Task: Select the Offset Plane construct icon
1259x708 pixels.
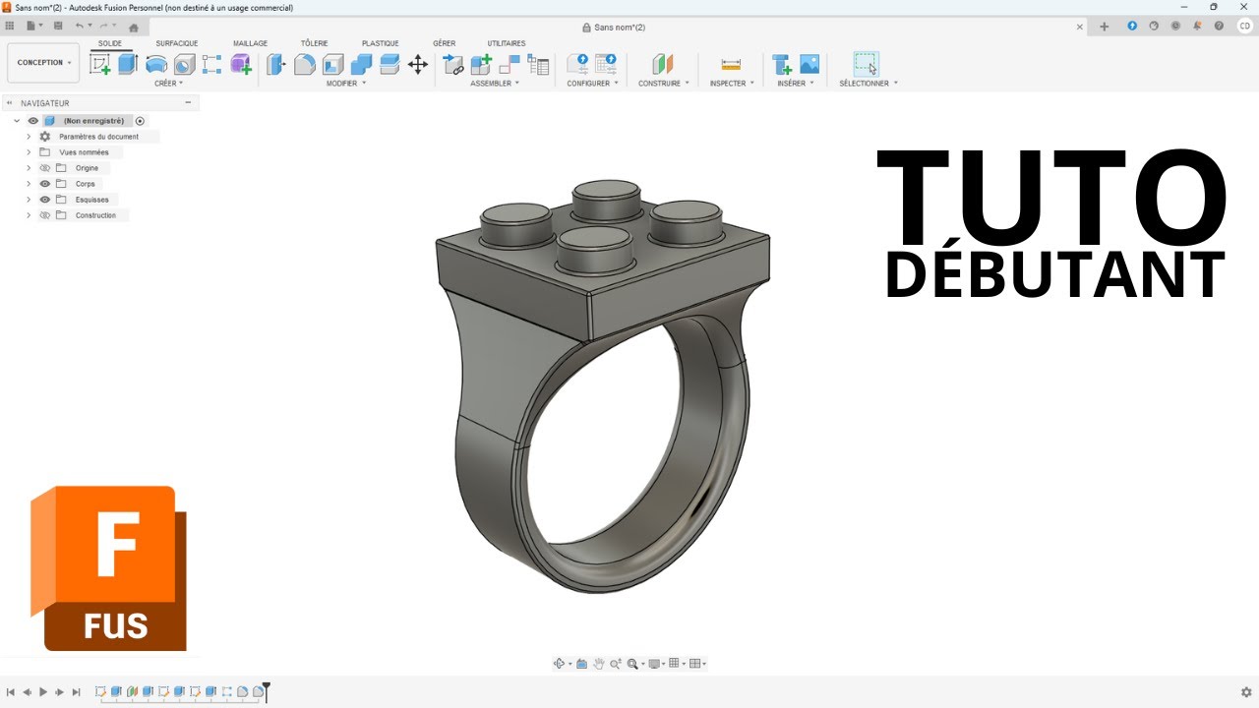Action: pyautogui.click(x=663, y=65)
